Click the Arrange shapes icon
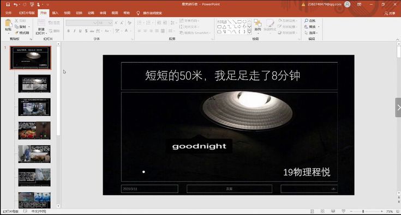 [x=258, y=23]
